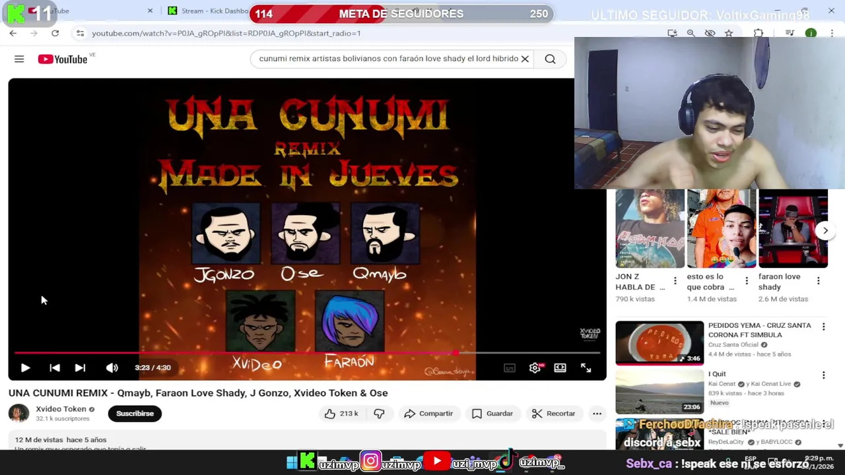Image resolution: width=845 pixels, height=475 pixels.
Task: Close the YouTube browser tab
Action: 150,11
